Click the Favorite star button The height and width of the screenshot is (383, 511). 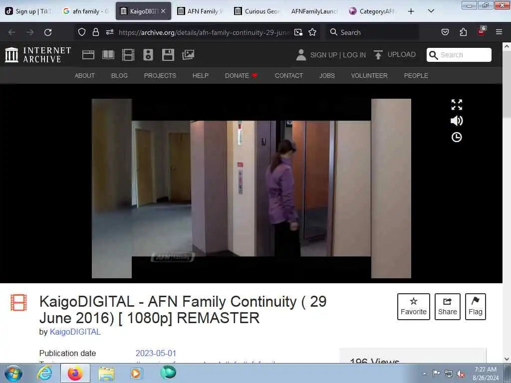point(414,307)
